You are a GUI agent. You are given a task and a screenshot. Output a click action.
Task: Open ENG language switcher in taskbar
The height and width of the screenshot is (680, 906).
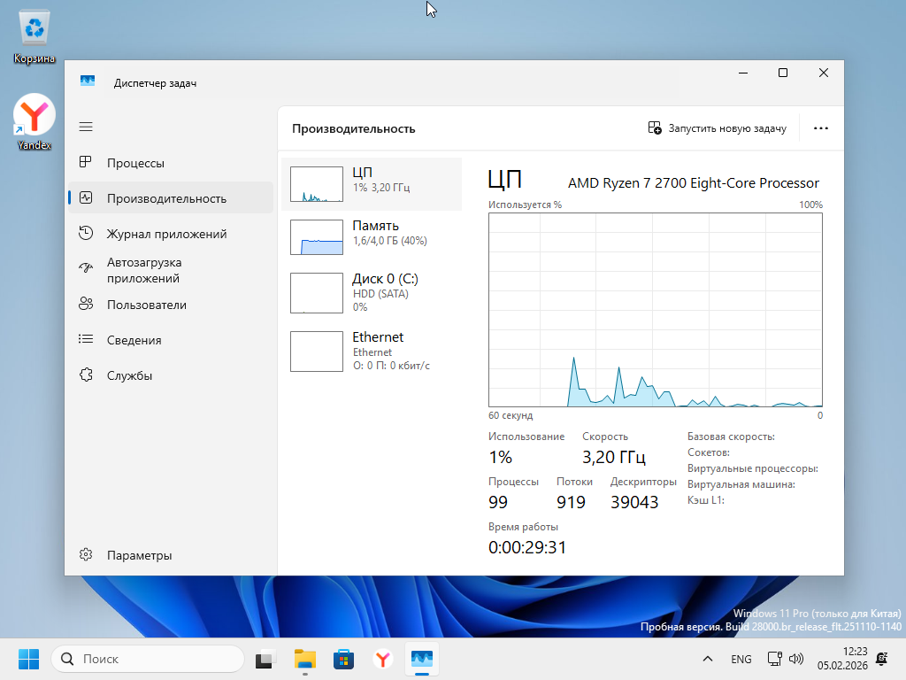click(x=741, y=659)
